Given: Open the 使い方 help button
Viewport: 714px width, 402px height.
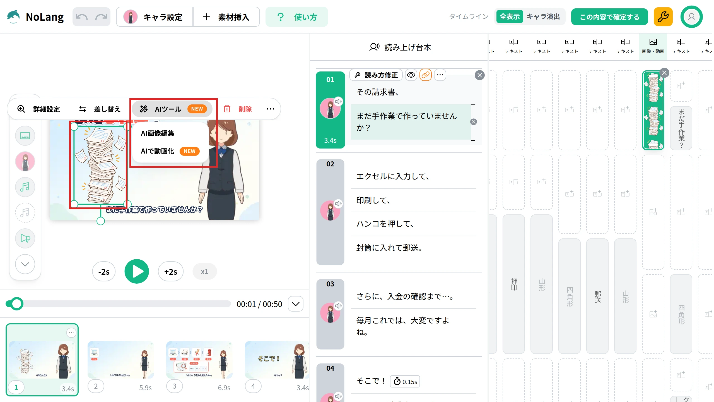Looking at the screenshot, I should click(x=297, y=17).
